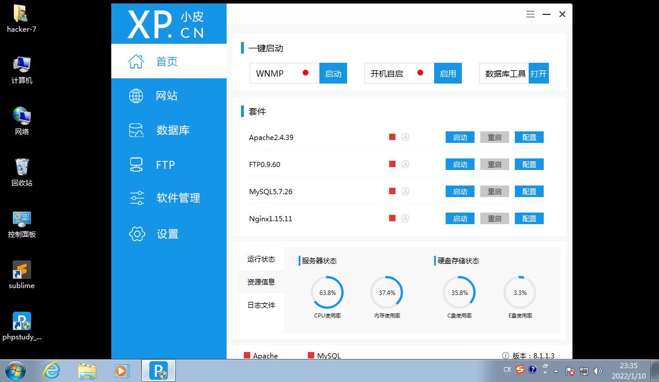Toggle the auto-start A icon for Nginx1.15.11
The height and width of the screenshot is (382, 659).
click(405, 218)
